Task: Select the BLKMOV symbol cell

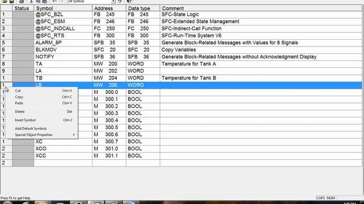Action: coord(63,50)
